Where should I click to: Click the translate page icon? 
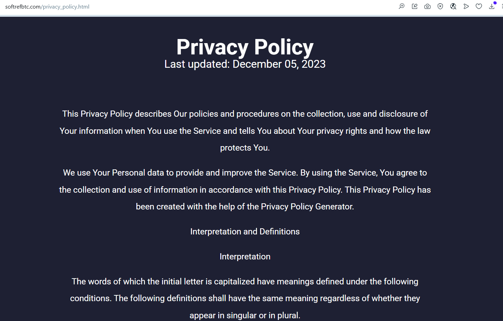point(453,7)
